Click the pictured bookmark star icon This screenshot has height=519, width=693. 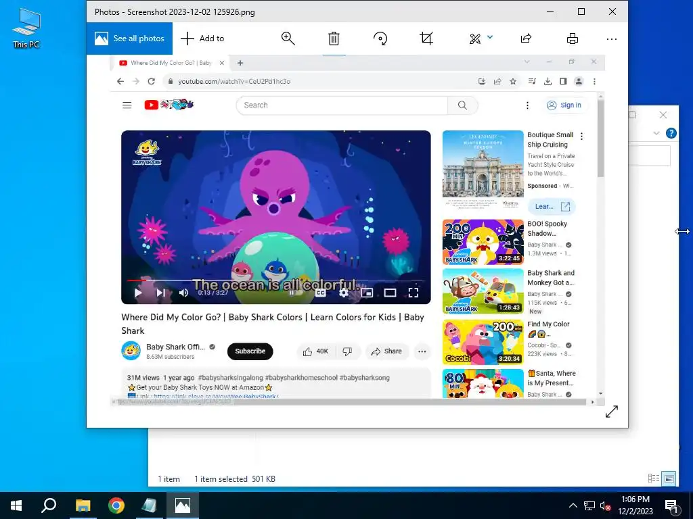click(x=513, y=81)
